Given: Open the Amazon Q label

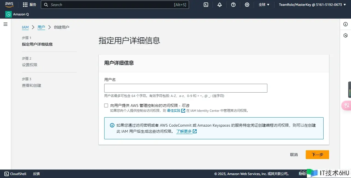Looking at the screenshot, I should (x=21, y=14).
